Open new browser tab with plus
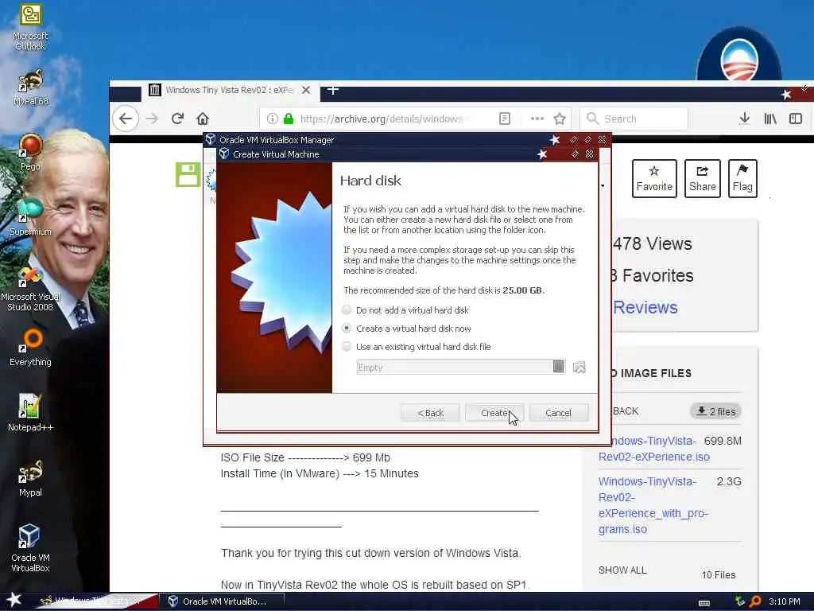814x611 pixels. pyautogui.click(x=333, y=90)
